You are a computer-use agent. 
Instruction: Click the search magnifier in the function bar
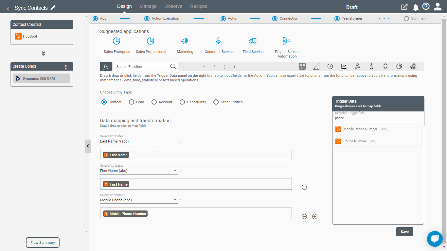click(x=173, y=67)
